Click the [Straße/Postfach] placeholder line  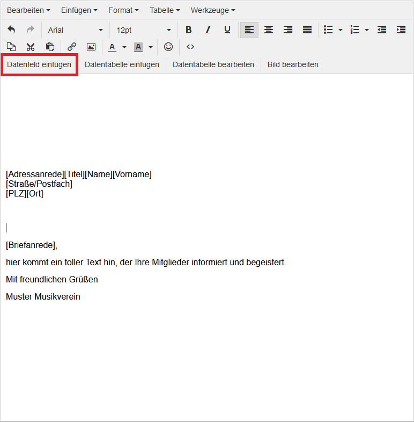click(39, 184)
